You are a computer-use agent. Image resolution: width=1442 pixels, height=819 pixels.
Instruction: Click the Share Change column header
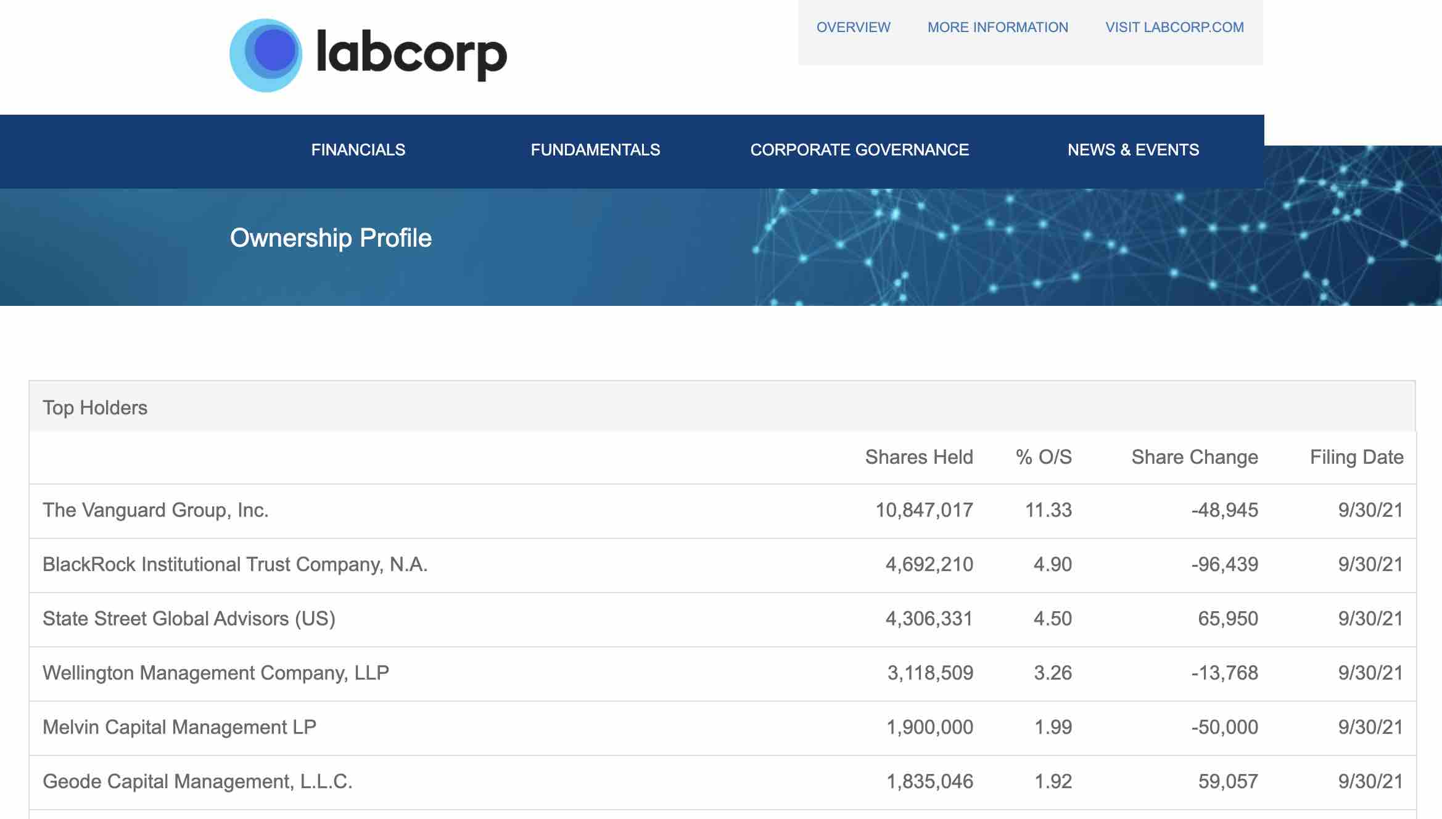click(x=1195, y=457)
